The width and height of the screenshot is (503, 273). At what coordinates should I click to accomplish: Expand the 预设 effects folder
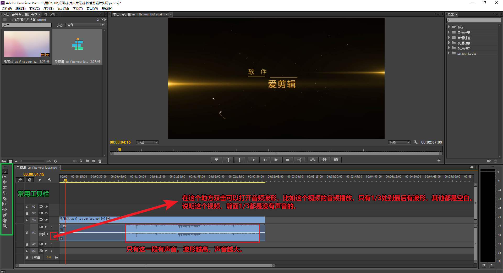(449, 27)
